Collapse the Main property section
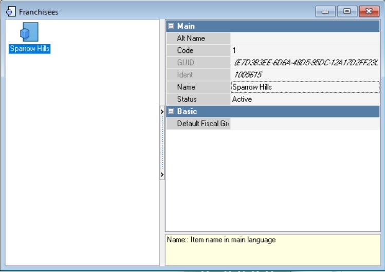This screenshot has height=272, width=385. tap(171, 26)
